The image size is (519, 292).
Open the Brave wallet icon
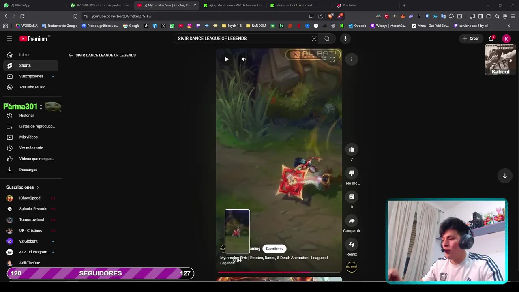tap(489, 16)
